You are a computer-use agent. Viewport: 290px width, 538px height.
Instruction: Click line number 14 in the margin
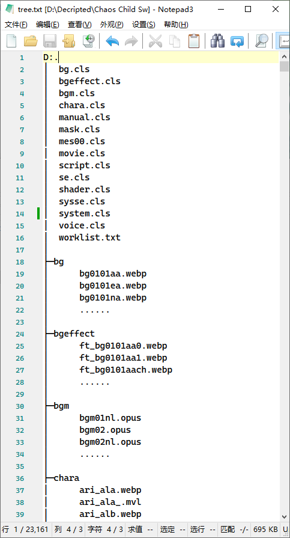point(20,214)
